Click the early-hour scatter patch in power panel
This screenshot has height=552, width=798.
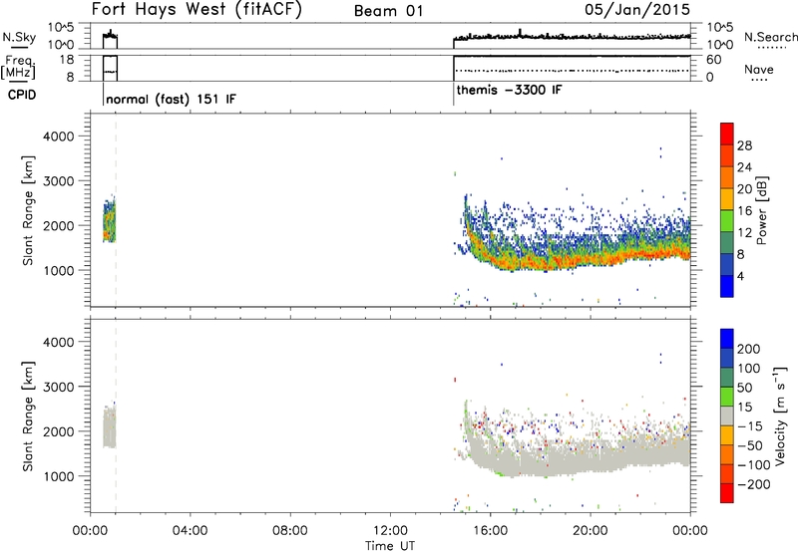110,220
